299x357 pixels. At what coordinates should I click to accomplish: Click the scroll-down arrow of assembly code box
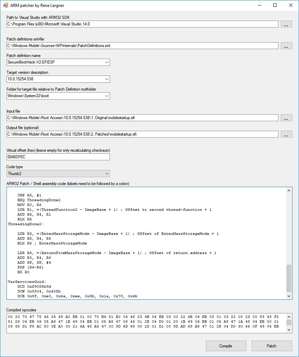(289, 296)
